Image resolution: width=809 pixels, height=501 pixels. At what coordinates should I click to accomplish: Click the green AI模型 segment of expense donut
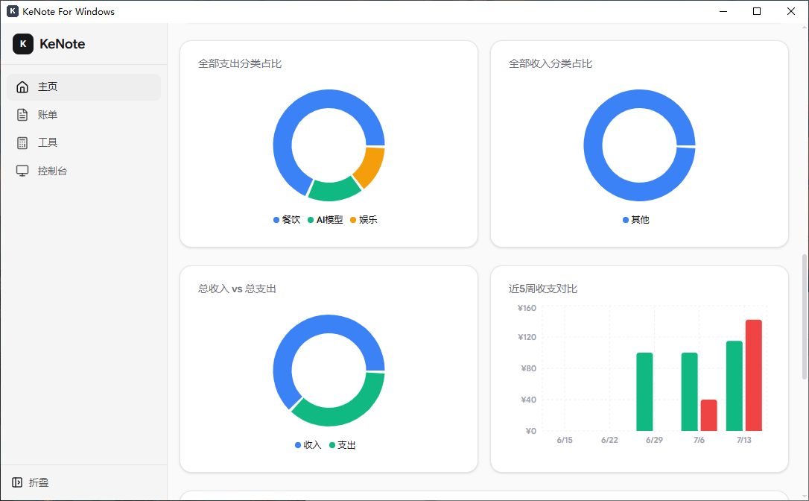[x=333, y=191]
